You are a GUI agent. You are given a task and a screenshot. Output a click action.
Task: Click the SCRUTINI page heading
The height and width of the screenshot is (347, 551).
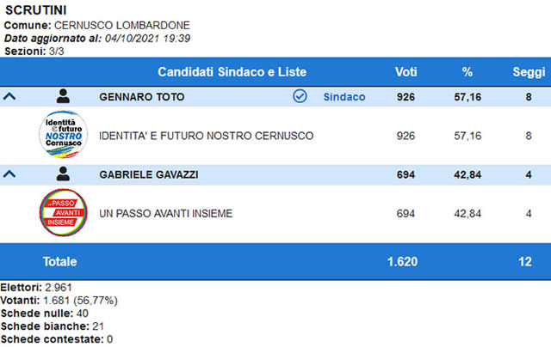(x=36, y=10)
